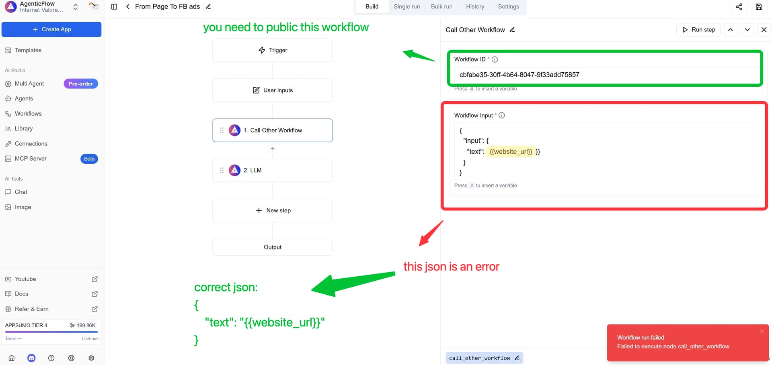Viewport: 772px width, 365px height.
Task: Click the New step button
Action: (x=273, y=210)
